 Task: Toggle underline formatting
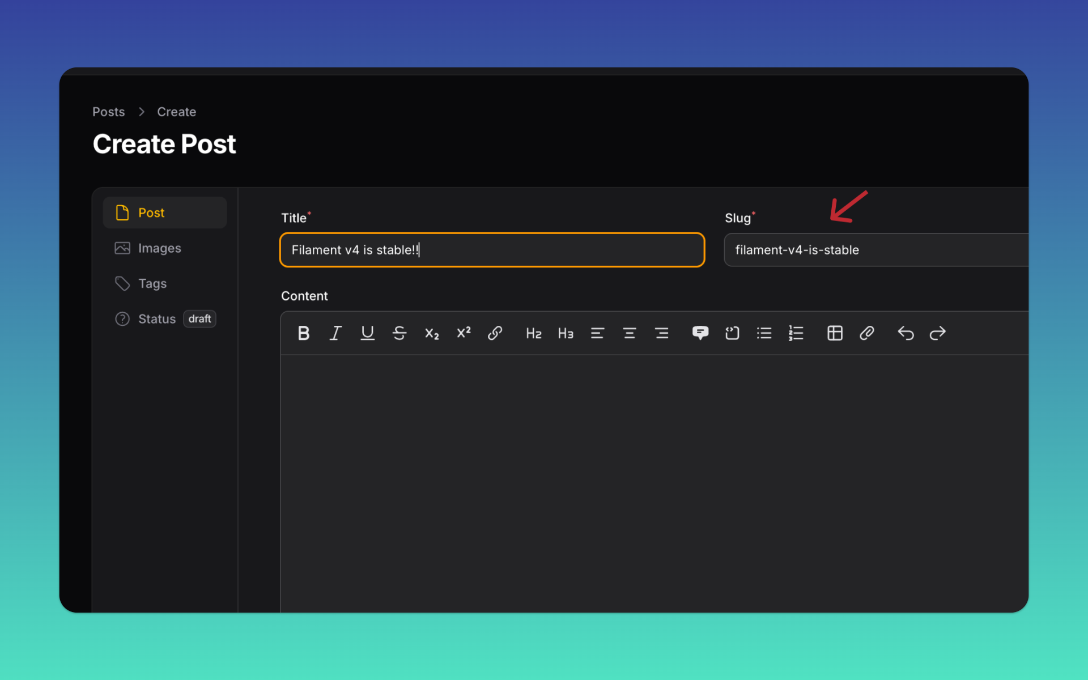[x=367, y=333]
